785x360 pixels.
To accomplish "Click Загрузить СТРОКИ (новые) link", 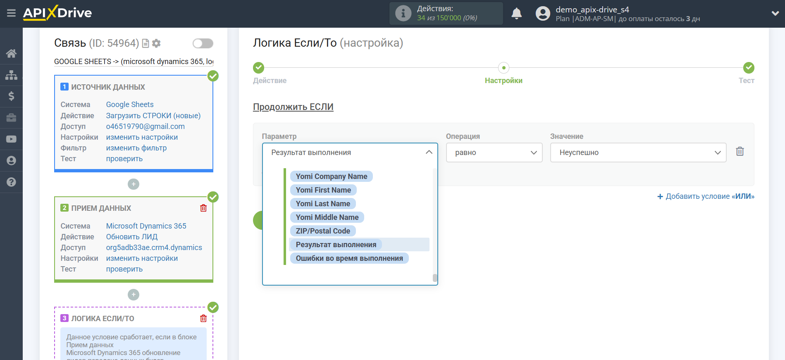I will click(153, 116).
